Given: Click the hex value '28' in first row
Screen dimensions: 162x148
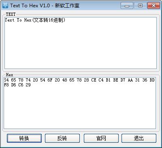Looking at the screenshot, I should pyautogui.click(x=86, y=80).
